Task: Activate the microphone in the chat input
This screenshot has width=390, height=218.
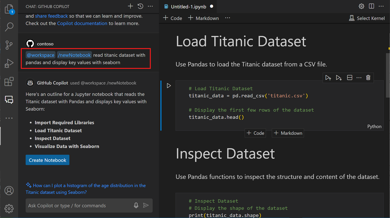Action: click(136, 205)
